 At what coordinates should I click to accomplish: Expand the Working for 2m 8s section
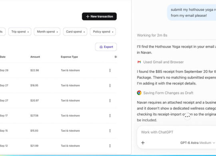click(152, 35)
